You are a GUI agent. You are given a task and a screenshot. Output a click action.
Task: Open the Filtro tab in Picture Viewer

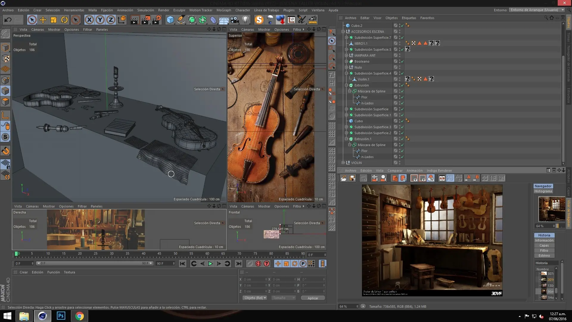tap(544, 250)
